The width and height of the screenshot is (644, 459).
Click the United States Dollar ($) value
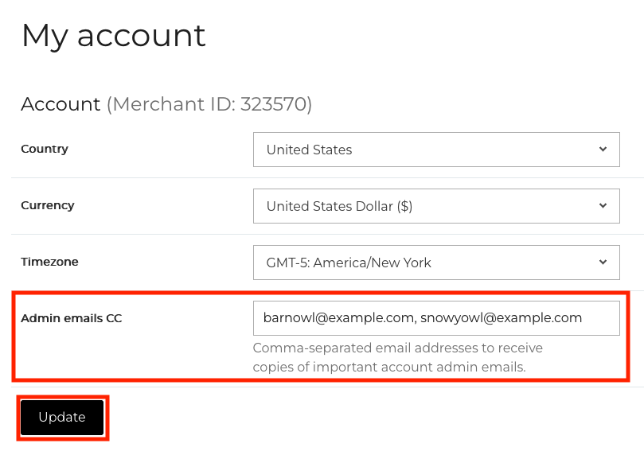339,206
